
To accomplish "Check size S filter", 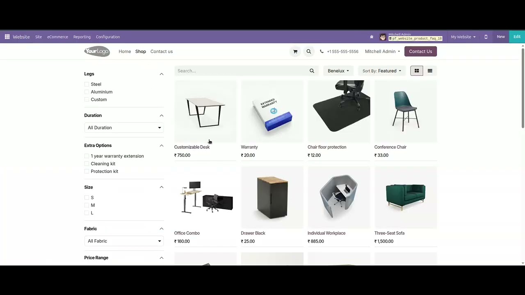I will coord(87,198).
